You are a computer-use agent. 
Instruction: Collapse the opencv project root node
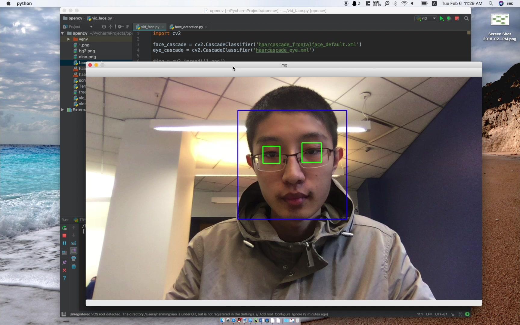tap(63, 33)
